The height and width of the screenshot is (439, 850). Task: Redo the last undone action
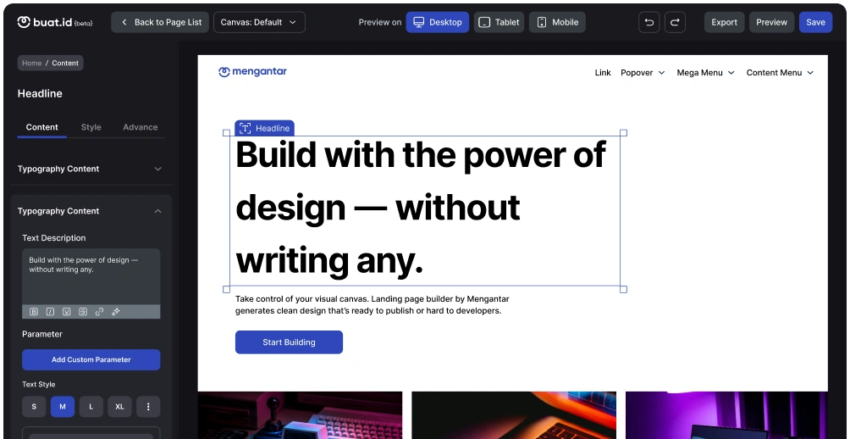[x=675, y=22]
